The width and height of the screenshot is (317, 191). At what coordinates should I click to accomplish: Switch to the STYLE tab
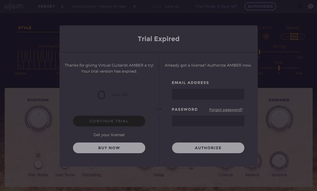pyautogui.click(x=25, y=28)
